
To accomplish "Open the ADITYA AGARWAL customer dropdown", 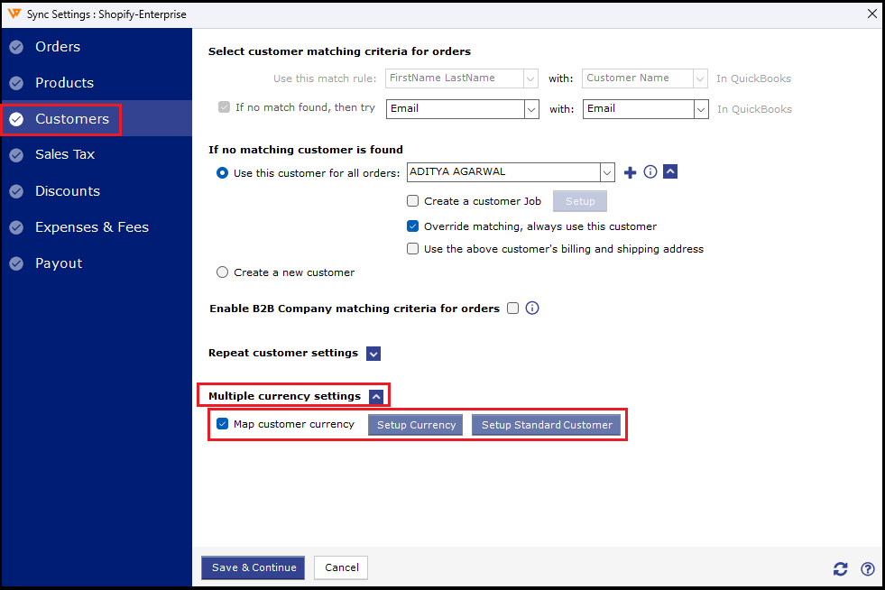I will (x=607, y=172).
